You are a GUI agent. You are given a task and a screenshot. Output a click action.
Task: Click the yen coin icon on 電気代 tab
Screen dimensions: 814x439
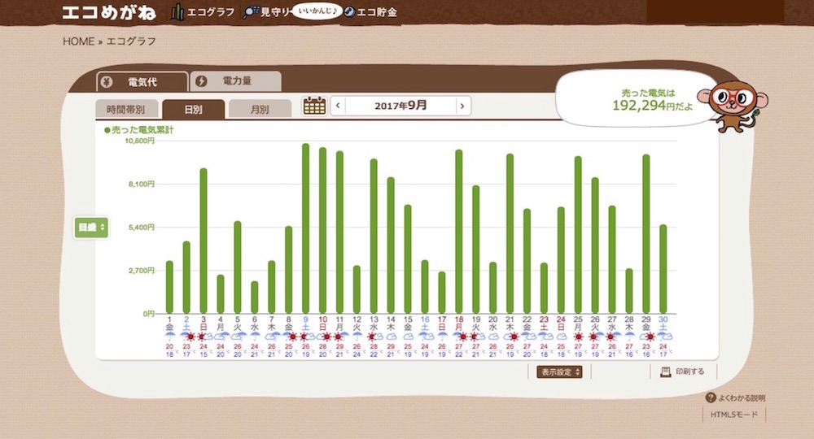(x=107, y=82)
